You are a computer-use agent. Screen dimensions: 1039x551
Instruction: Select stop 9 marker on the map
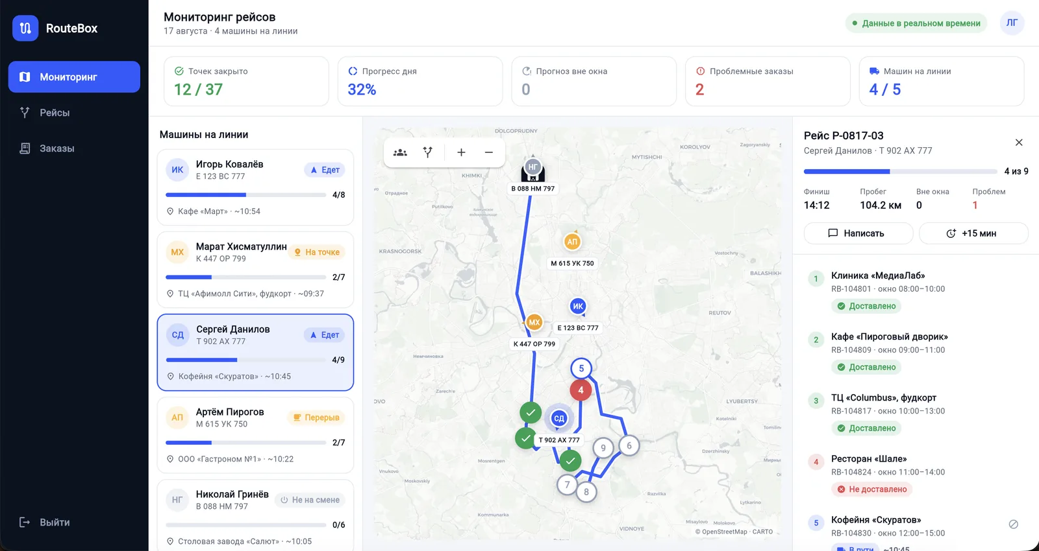coord(603,448)
